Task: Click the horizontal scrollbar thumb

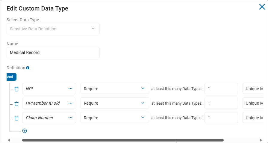Action: [123, 140]
